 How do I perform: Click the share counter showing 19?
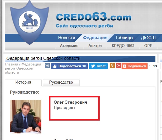(154, 66)
